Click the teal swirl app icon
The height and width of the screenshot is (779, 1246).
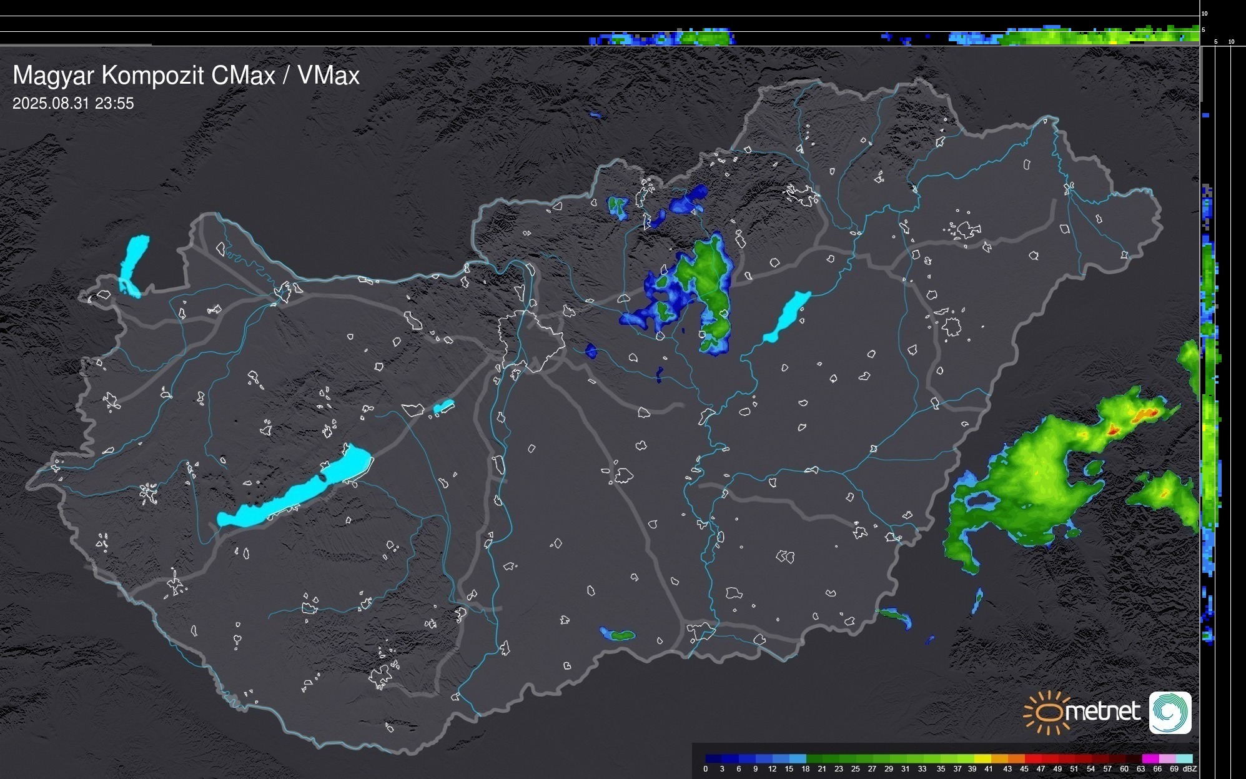click(x=1170, y=712)
